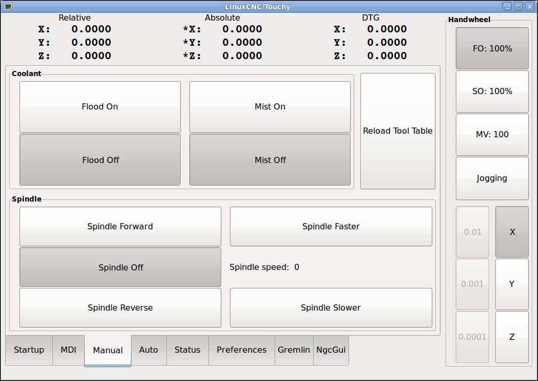
Task: Click the "Handwheel" group label
Action: coord(469,20)
